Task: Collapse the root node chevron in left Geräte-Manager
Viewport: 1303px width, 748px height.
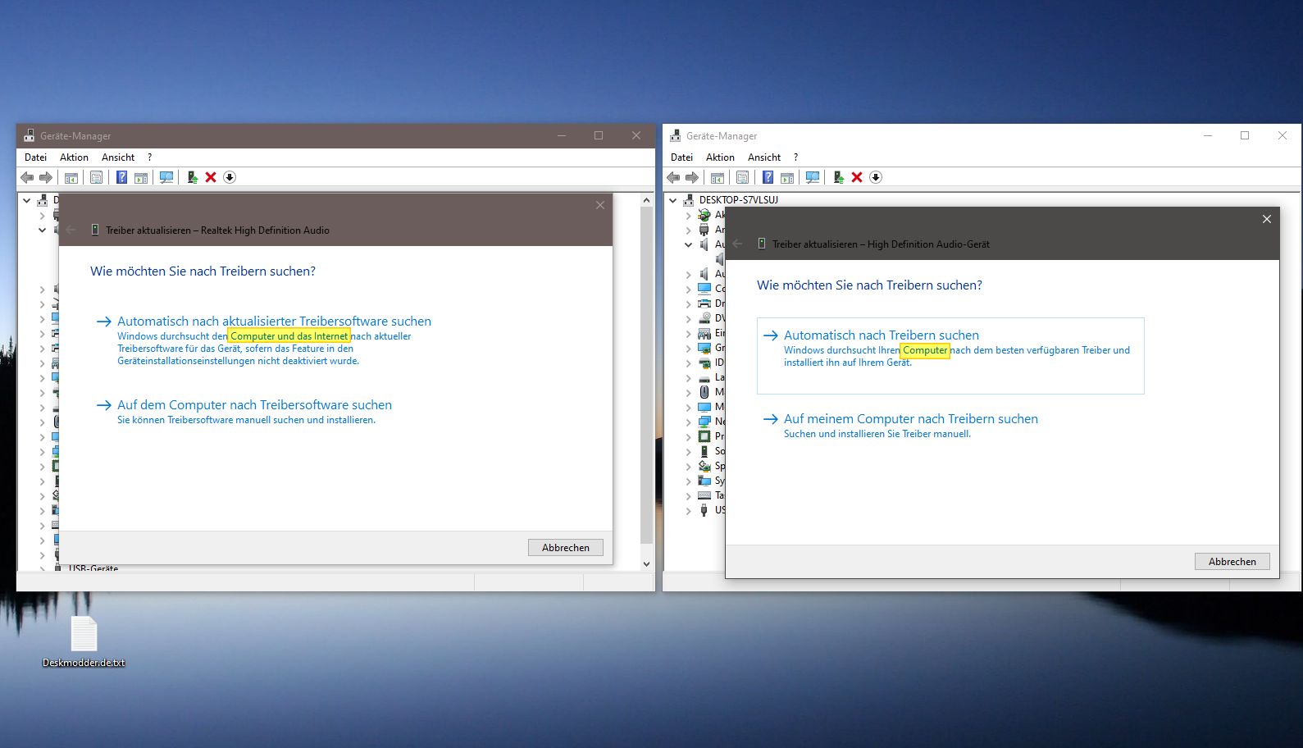Action: (x=27, y=200)
